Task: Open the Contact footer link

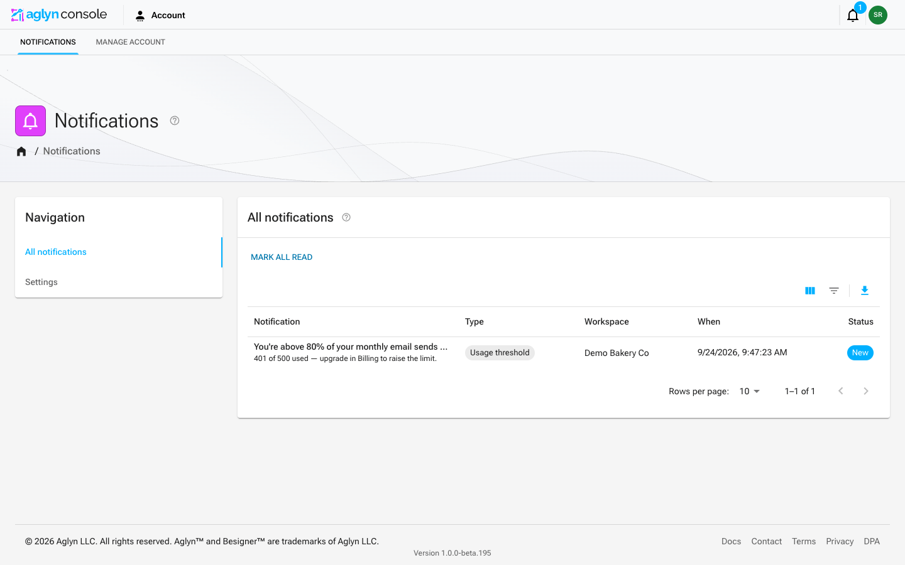Action: coord(766,541)
